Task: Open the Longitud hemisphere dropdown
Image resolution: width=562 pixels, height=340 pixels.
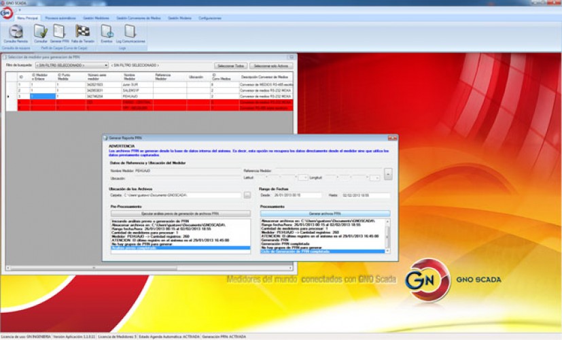Action: [375, 177]
